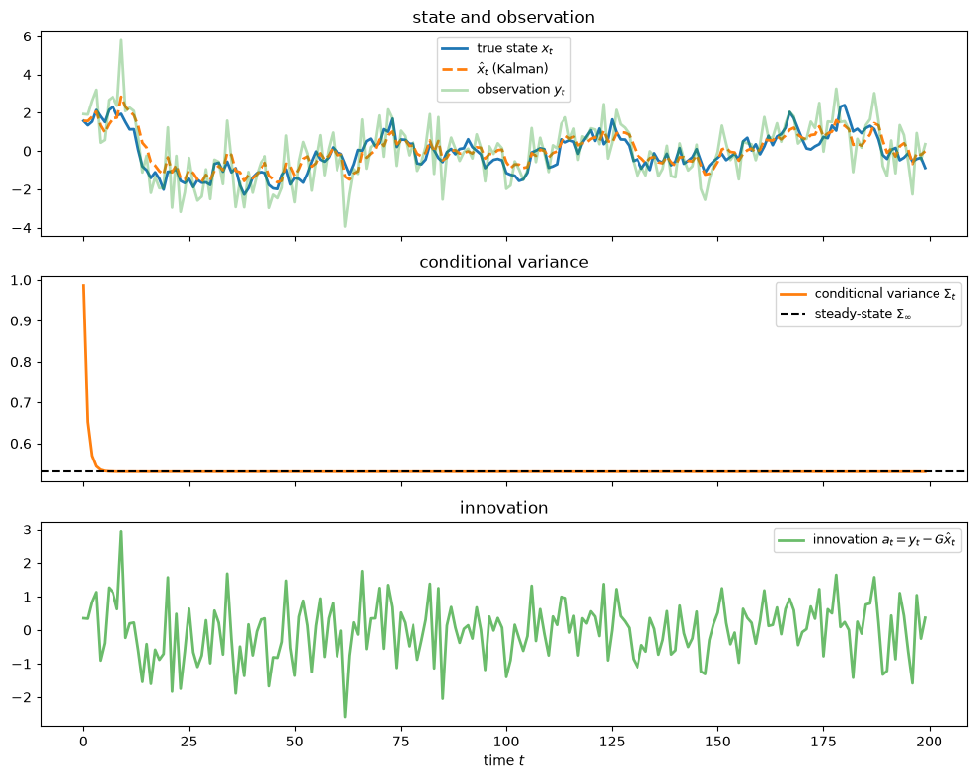The width and height of the screenshot is (976, 779).
Task: Select the "observation" legend label
Action: [x=520, y=89]
